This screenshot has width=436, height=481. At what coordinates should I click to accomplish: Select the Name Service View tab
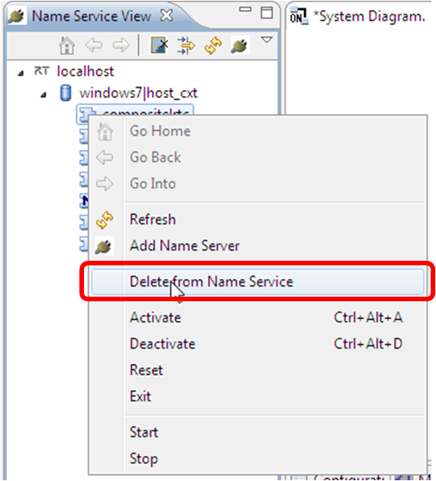tap(92, 16)
